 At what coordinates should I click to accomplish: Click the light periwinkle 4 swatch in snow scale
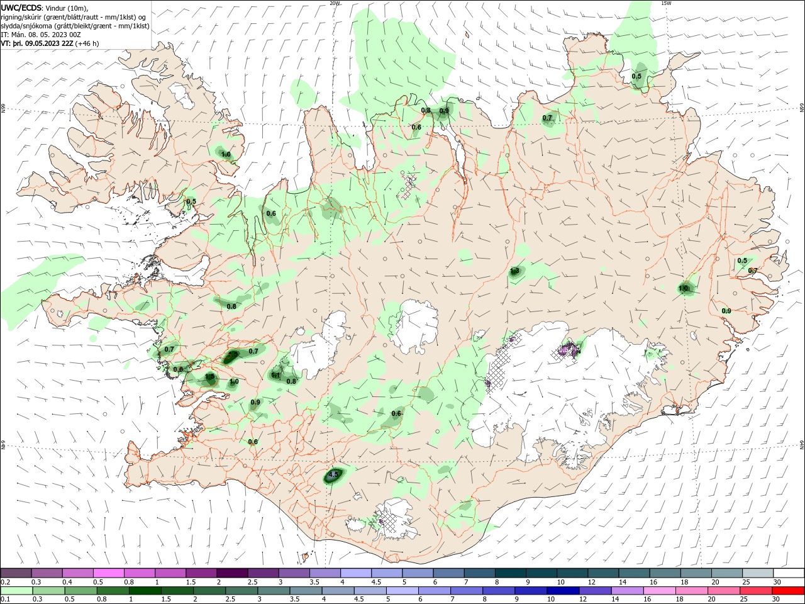[355, 573]
